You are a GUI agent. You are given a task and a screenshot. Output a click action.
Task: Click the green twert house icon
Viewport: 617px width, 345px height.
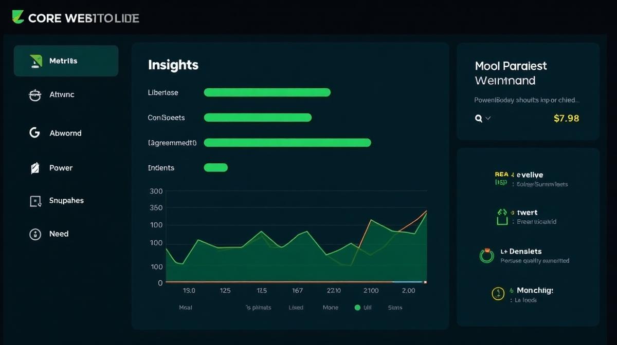[x=502, y=217]
